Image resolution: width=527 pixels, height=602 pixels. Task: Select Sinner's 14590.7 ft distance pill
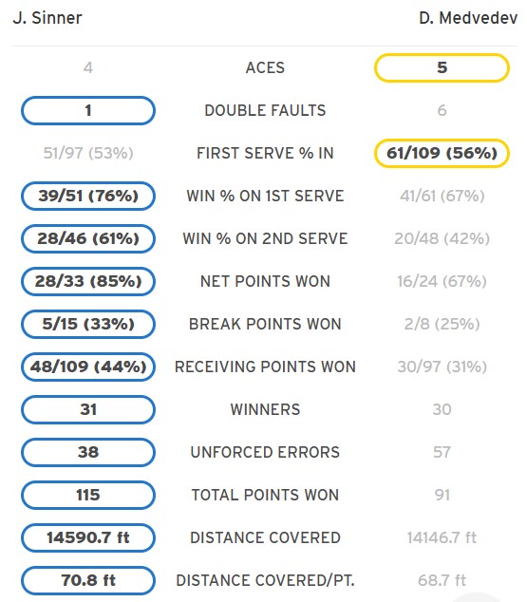click(x=88, y=537)
